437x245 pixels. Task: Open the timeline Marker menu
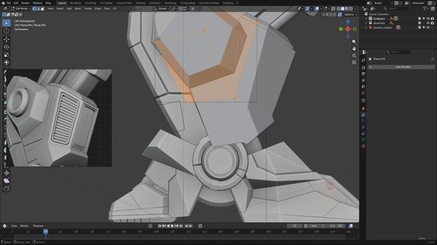(25, 226)
